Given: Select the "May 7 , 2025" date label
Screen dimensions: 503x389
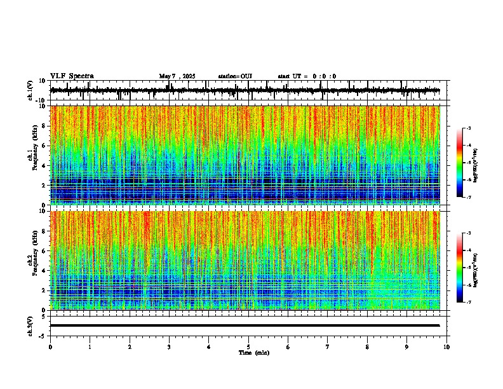Looking at the screenshot, I should coord(177,76).
